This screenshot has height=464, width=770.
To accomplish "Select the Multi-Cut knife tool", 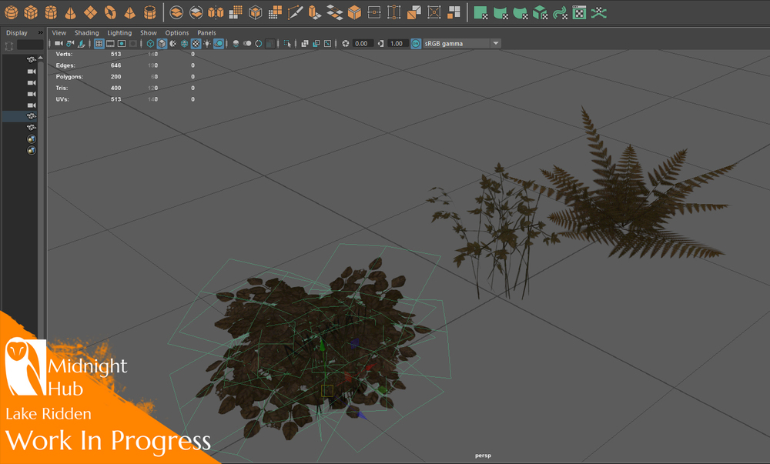I will click(295, 12).
